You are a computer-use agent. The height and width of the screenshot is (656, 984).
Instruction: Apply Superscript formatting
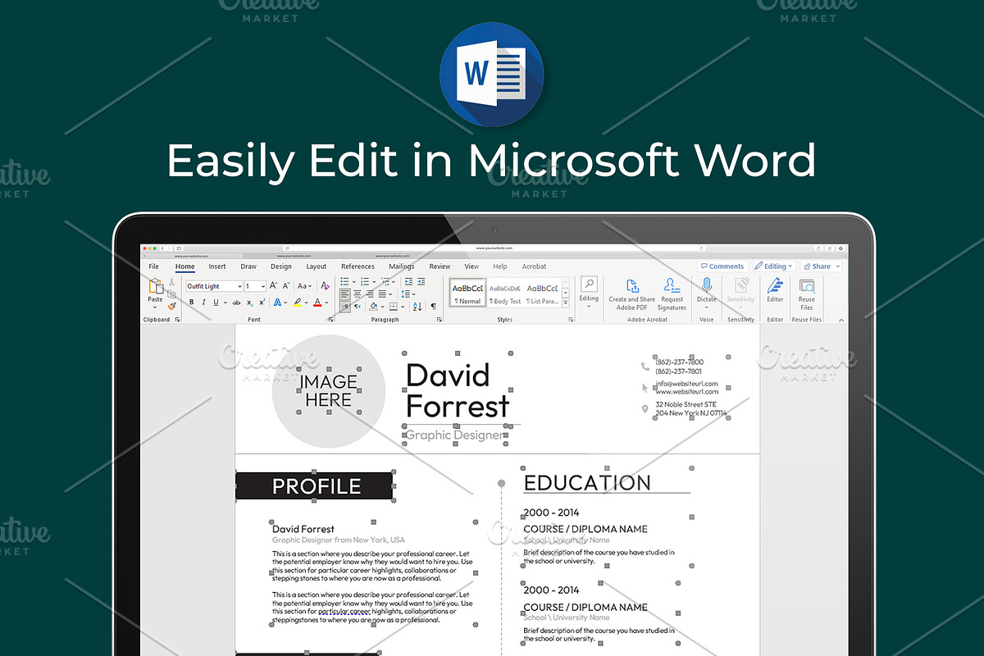tap(262, 302)
